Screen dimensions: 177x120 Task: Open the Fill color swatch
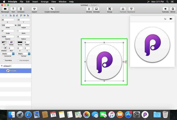(x=4, y=42)
